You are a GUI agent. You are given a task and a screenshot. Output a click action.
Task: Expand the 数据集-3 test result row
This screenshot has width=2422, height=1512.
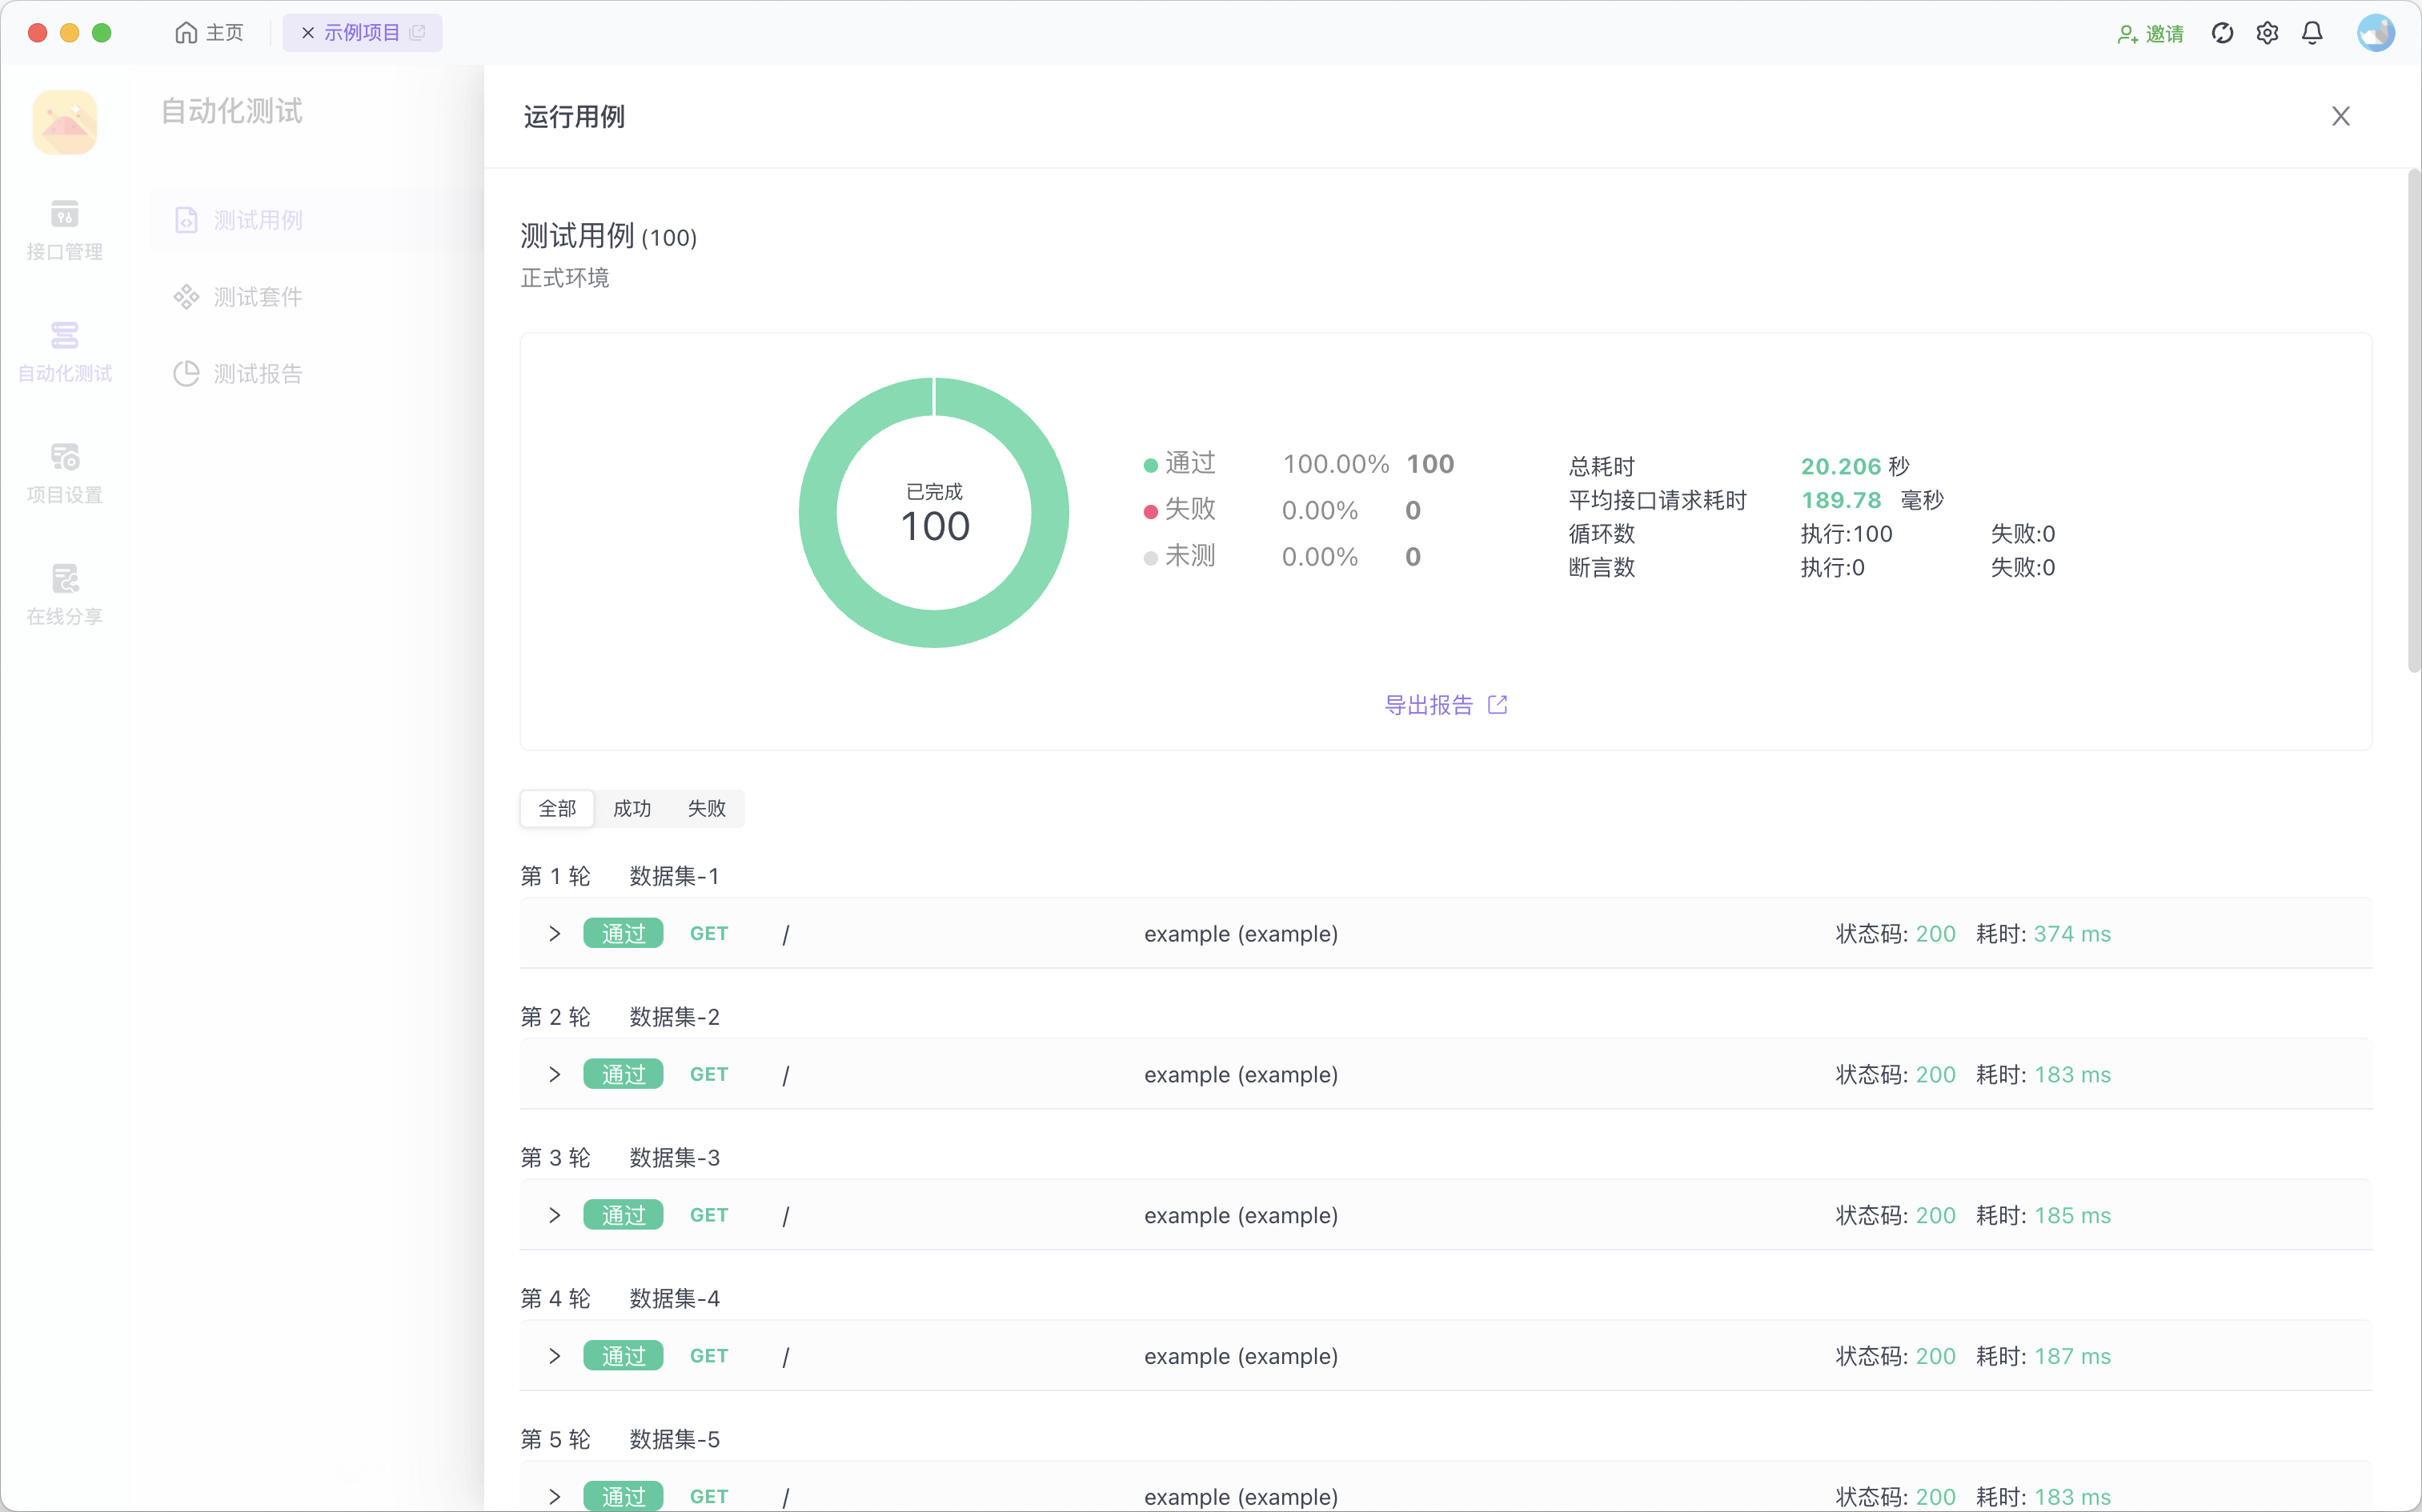point(555,1215)
